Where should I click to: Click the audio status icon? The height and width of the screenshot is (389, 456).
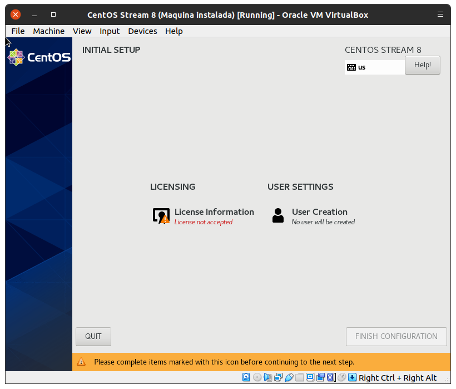[267, 377]
